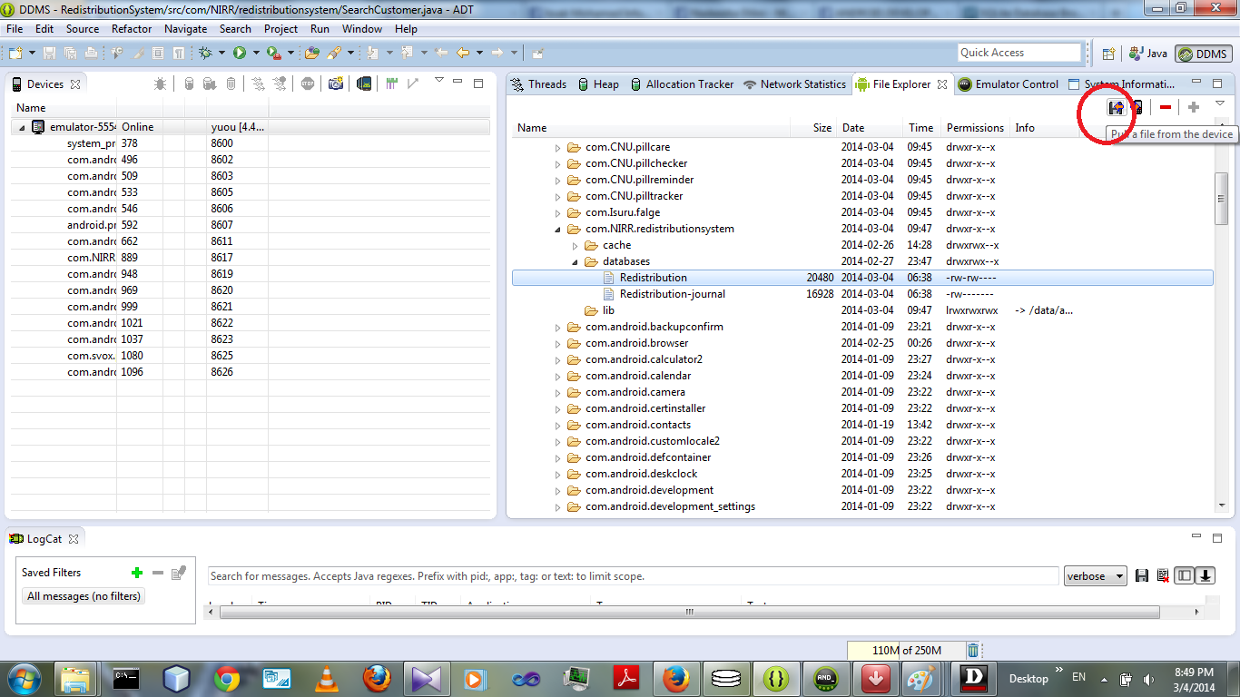The height and width of the screenshot is (697, 1240).
Task: Click the Debug selected process icon in Devices
Action: coord(160,83)
